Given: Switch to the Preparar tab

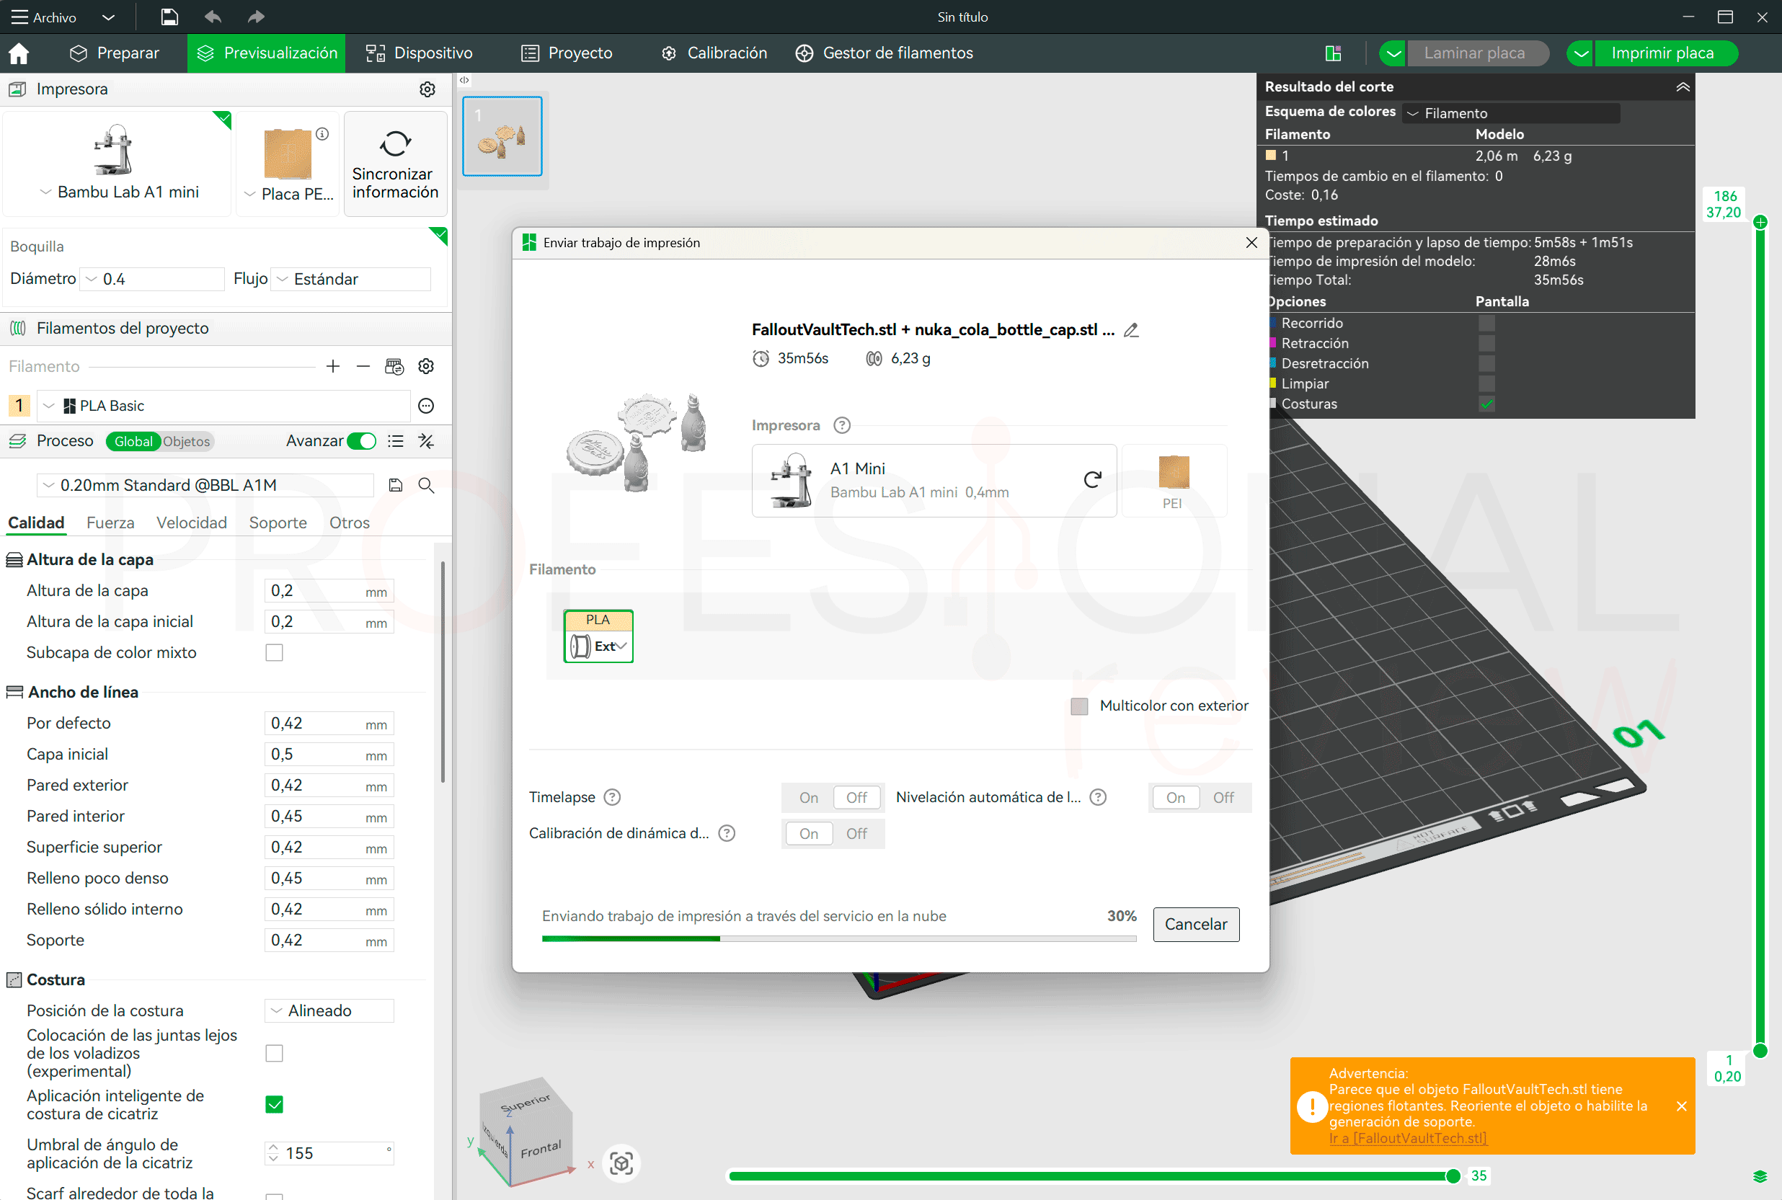Looking at the screenshot, I should [x=115, y=53].
